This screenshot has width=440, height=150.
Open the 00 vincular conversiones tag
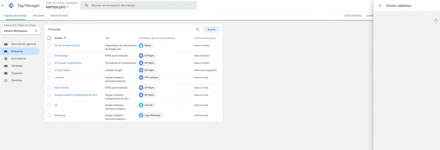pos(68,63)
